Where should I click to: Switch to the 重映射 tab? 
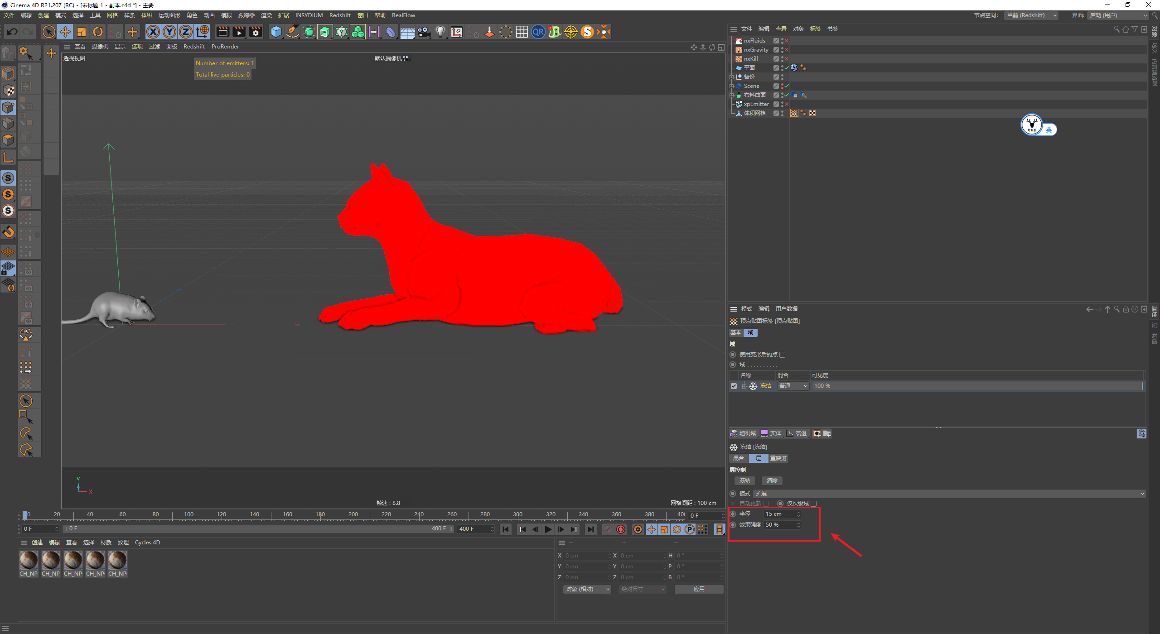point(778,458)
